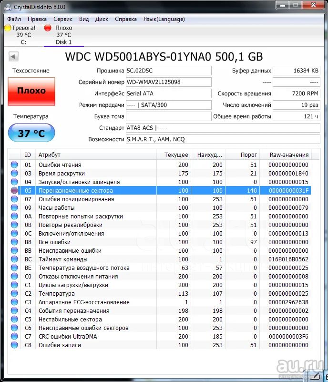Open the Сервис menu
The height and width of the screenshot is (382, 328).
(63, 19)
